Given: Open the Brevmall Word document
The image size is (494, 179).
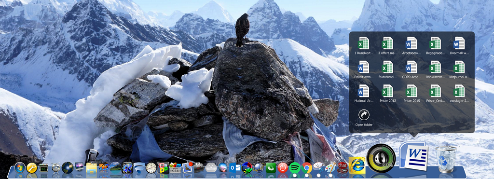Looking at the screenshot, I should (x=459, y=46).
